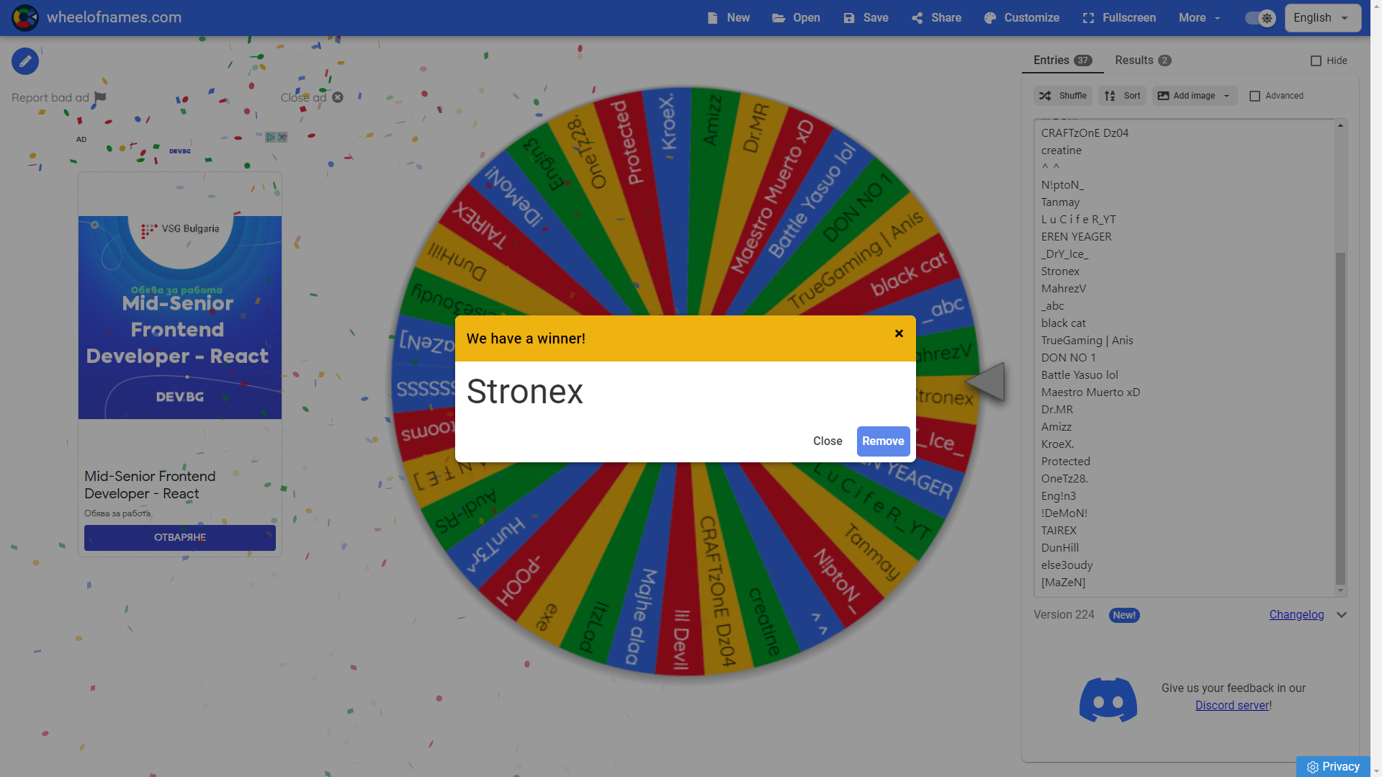Open the Discord server link

[1232, 706]
